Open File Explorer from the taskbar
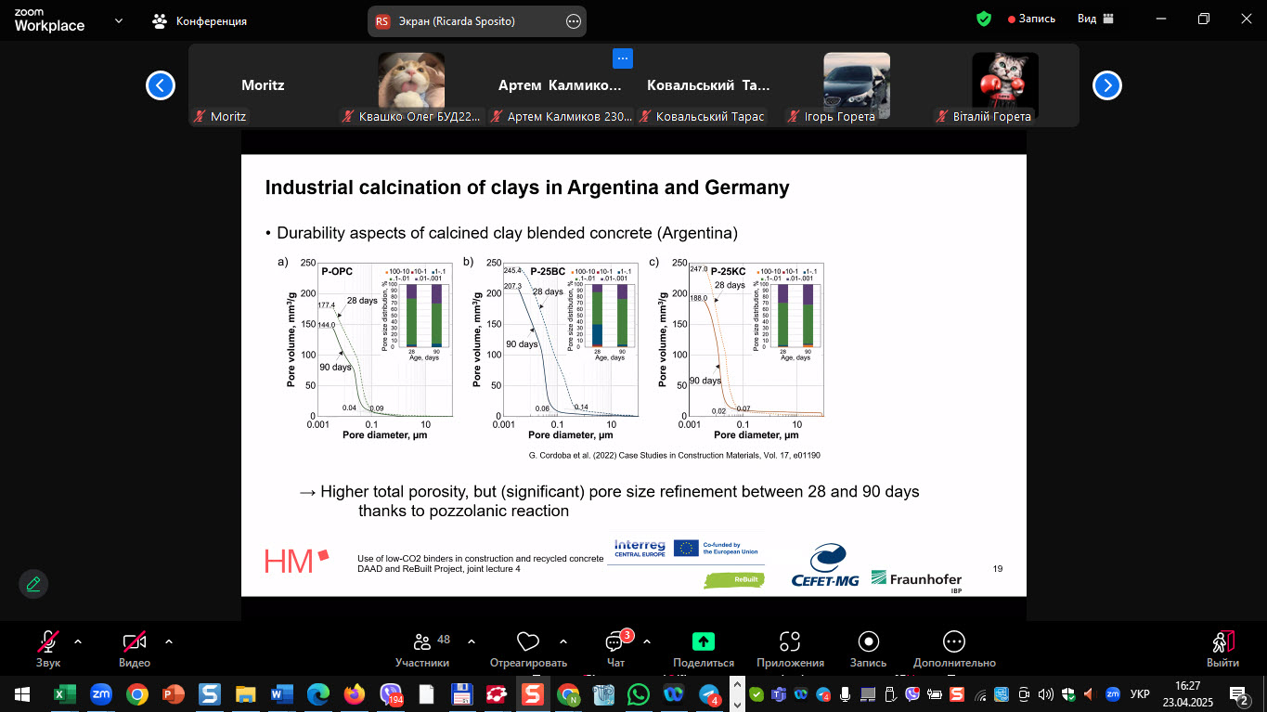1267x712 pixels. tap(246, 694)
